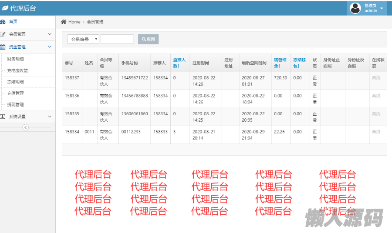Click the 查询 search button
The image size is (392, 233).
(x=148, y=39)
